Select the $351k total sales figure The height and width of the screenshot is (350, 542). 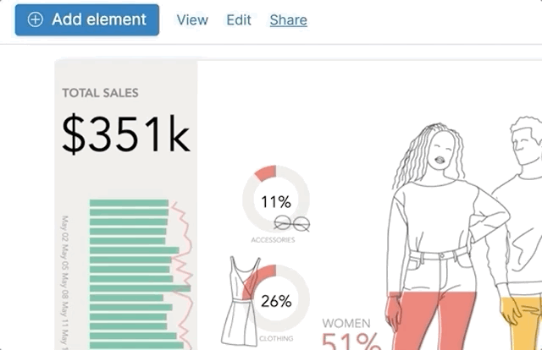tap(126, 134)
